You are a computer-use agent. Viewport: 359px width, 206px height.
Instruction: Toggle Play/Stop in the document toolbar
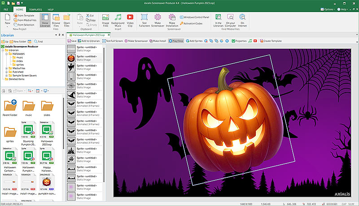coord(176,41)
